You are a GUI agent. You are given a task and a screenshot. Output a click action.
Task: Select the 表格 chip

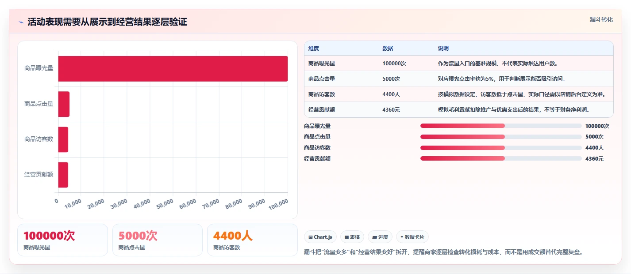(x=352, y=237)
